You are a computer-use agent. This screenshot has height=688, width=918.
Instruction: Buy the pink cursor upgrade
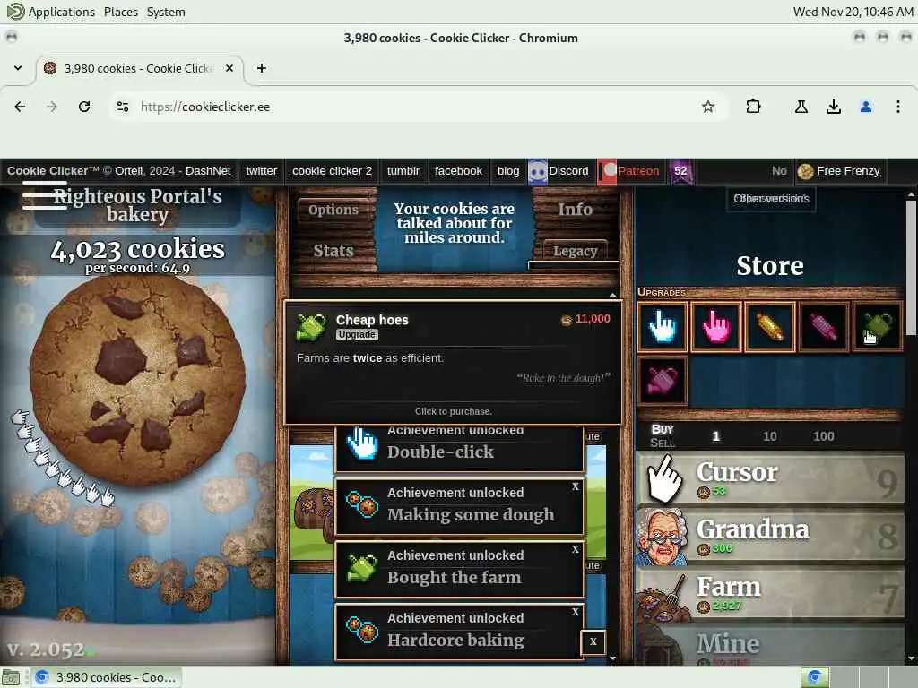716,326
